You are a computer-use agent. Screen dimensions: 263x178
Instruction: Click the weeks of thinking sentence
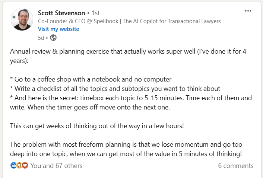click(x=97, y=126)
